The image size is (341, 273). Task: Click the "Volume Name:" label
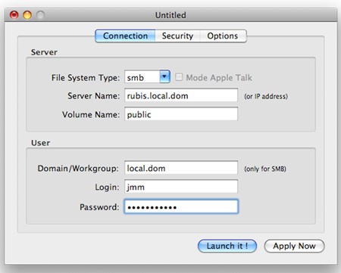[x=91, y=115]
